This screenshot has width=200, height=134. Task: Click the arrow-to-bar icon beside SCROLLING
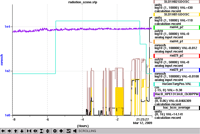click(75, 131)
